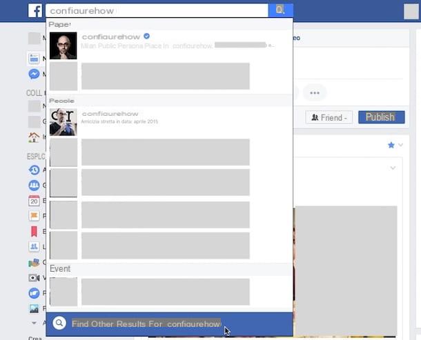Screen dimensions: 421x340
Task: Open the red bookmark Saved icon
Action: pos(34,231)
